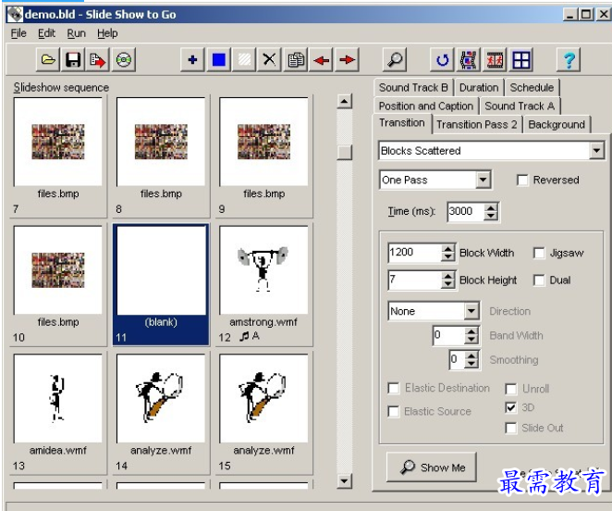Switch to Position and Caption tab

[x=426, y=106]
